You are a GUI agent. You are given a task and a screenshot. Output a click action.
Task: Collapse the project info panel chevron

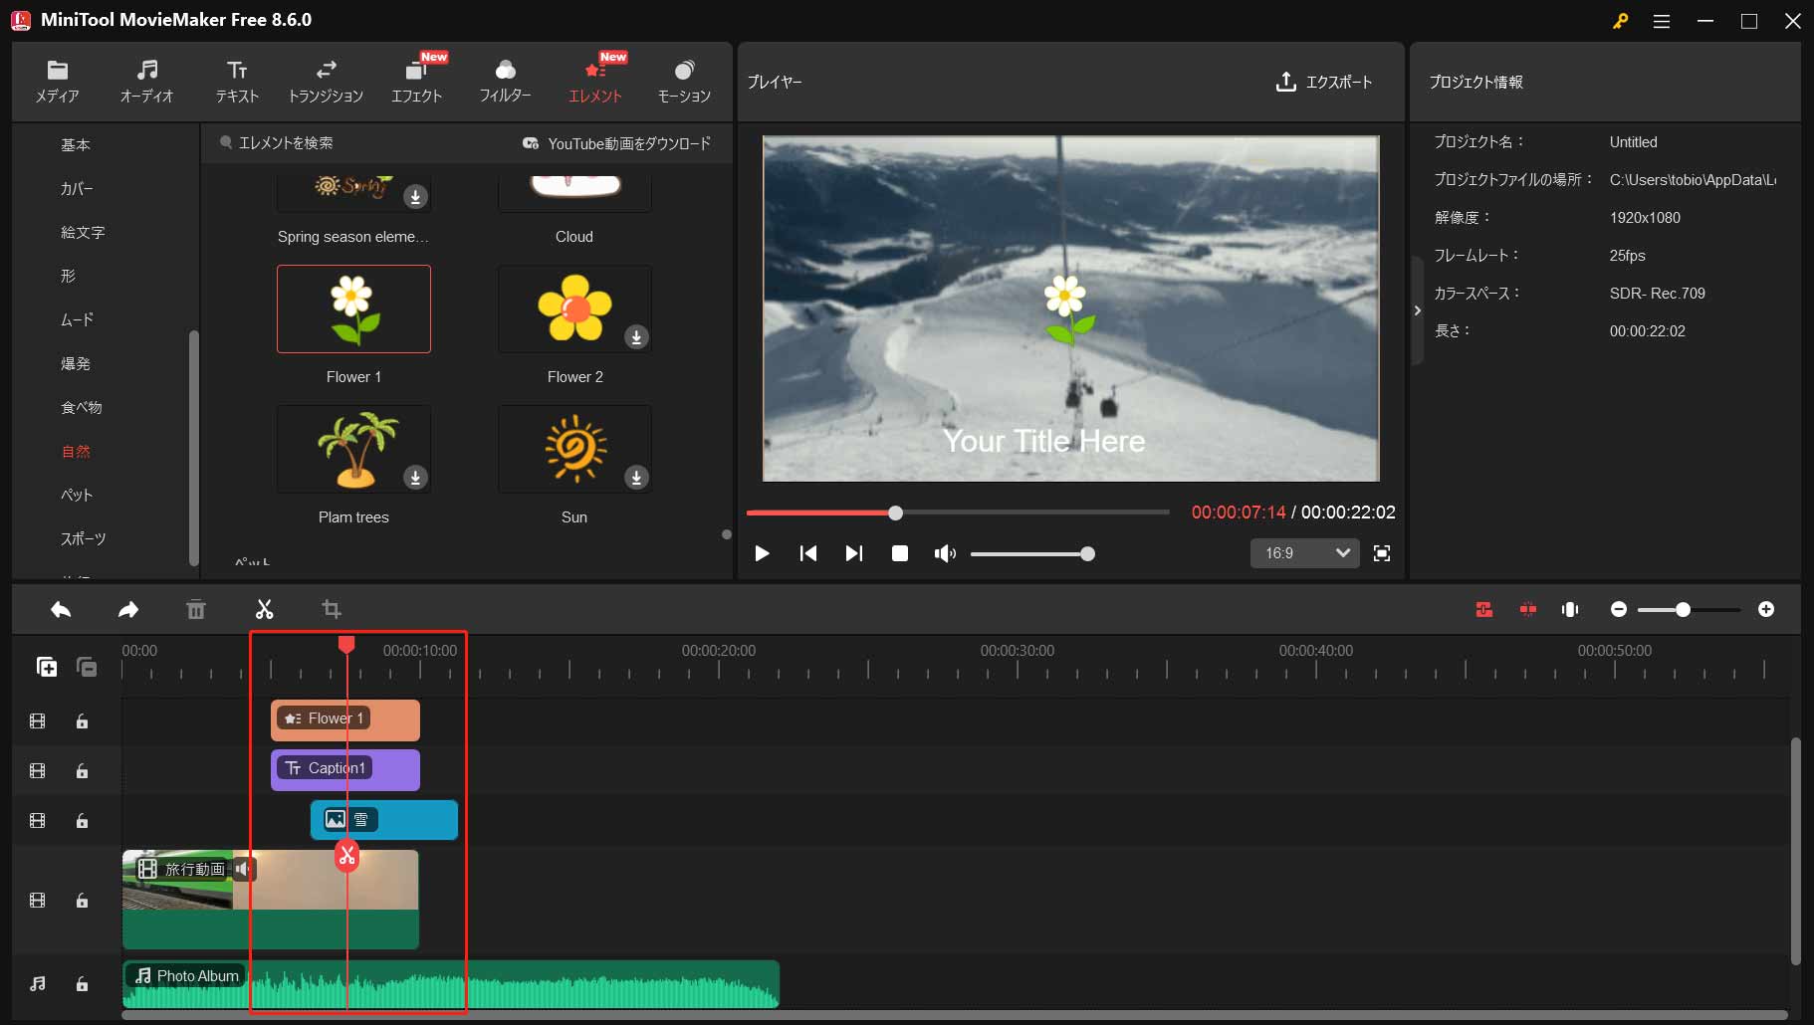click(1418, 310)
